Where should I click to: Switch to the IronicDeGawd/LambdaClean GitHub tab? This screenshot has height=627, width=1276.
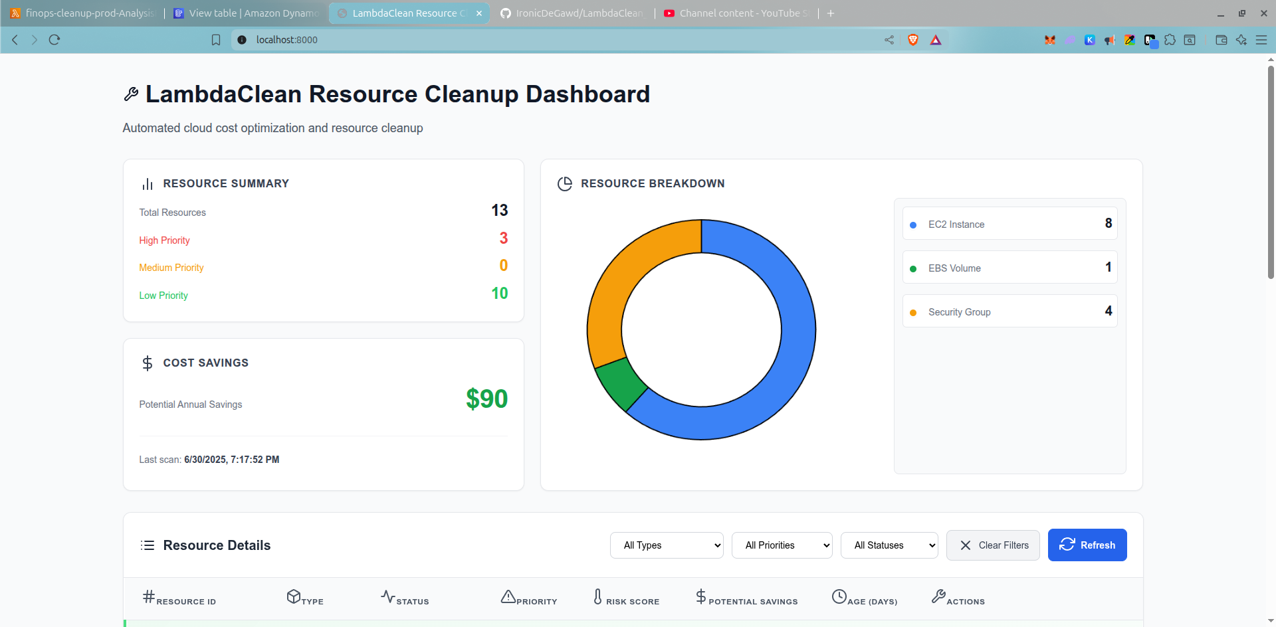pos(573,13)
